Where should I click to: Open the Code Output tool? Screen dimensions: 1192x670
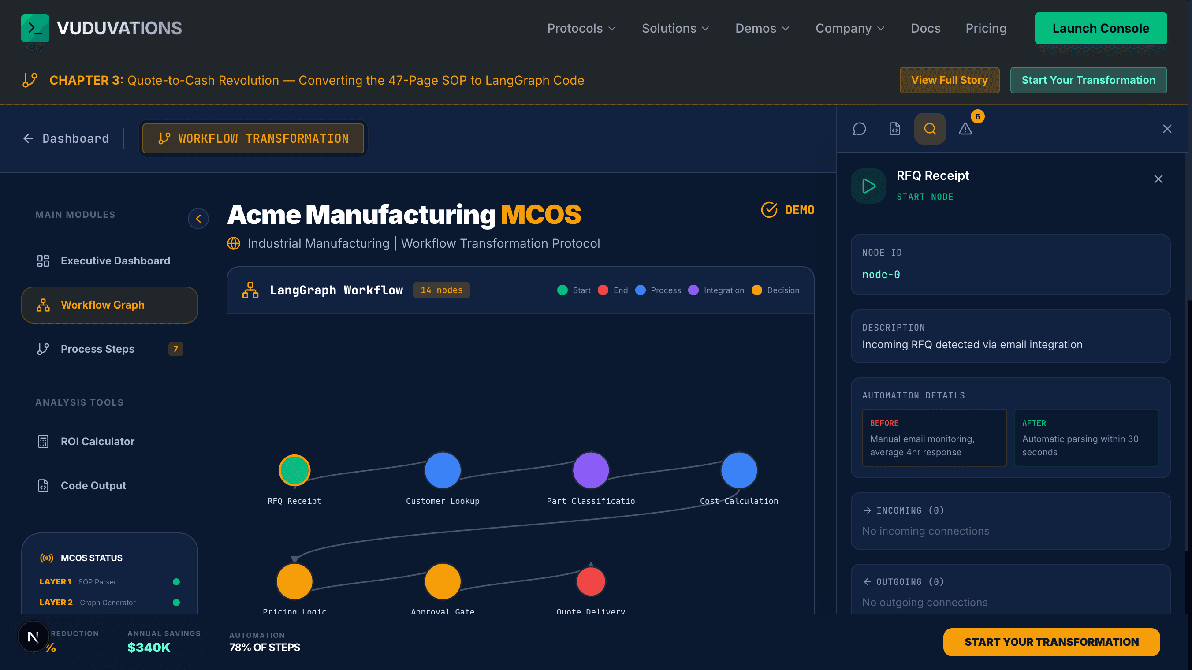point(110,485)
